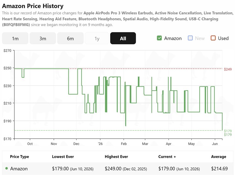This screenshot has height=175, width=235.
Task: Click the green dot beside Amazon row
Action: [x=6, y=168]
